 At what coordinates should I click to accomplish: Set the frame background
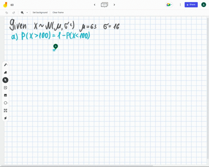[40, 13]
